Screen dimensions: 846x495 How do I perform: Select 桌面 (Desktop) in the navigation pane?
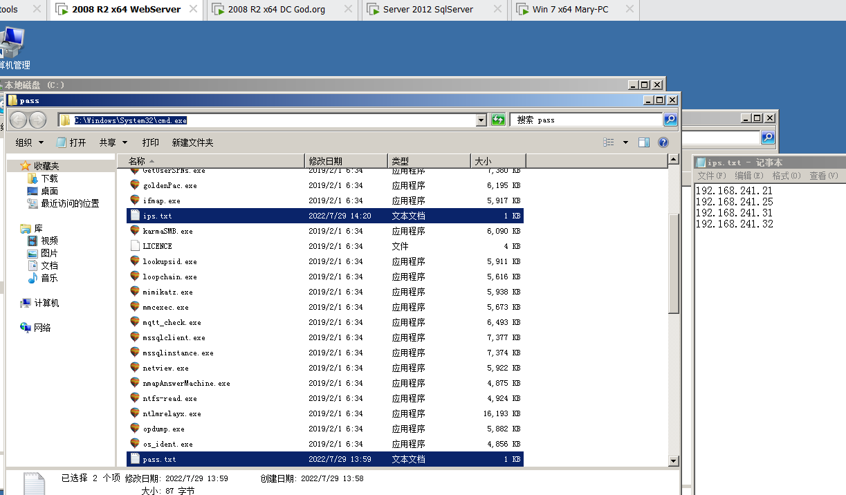(x=49, y=191)
